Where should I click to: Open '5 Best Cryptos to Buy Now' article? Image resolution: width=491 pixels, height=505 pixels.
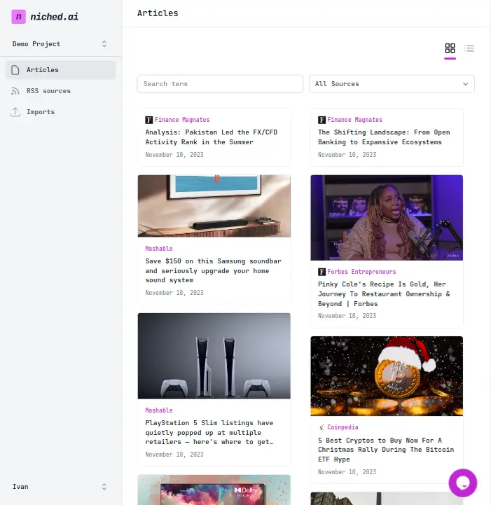click(386, 450)
